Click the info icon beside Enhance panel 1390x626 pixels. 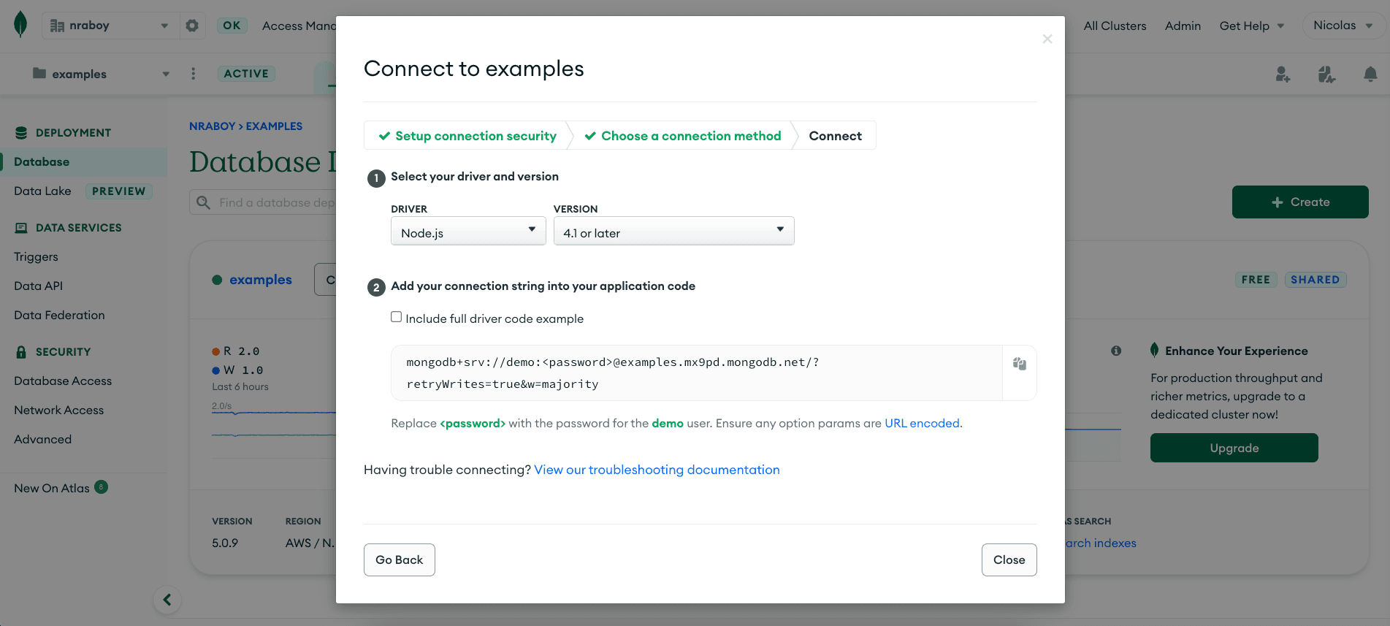1116,351
